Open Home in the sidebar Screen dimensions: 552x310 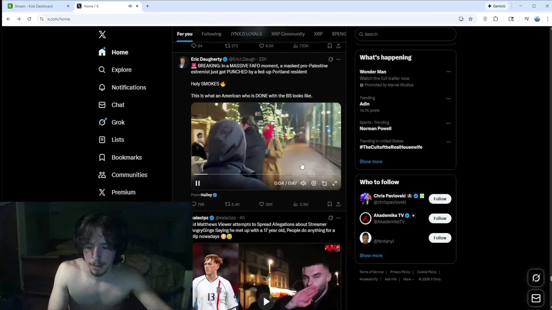click(113, 52)
